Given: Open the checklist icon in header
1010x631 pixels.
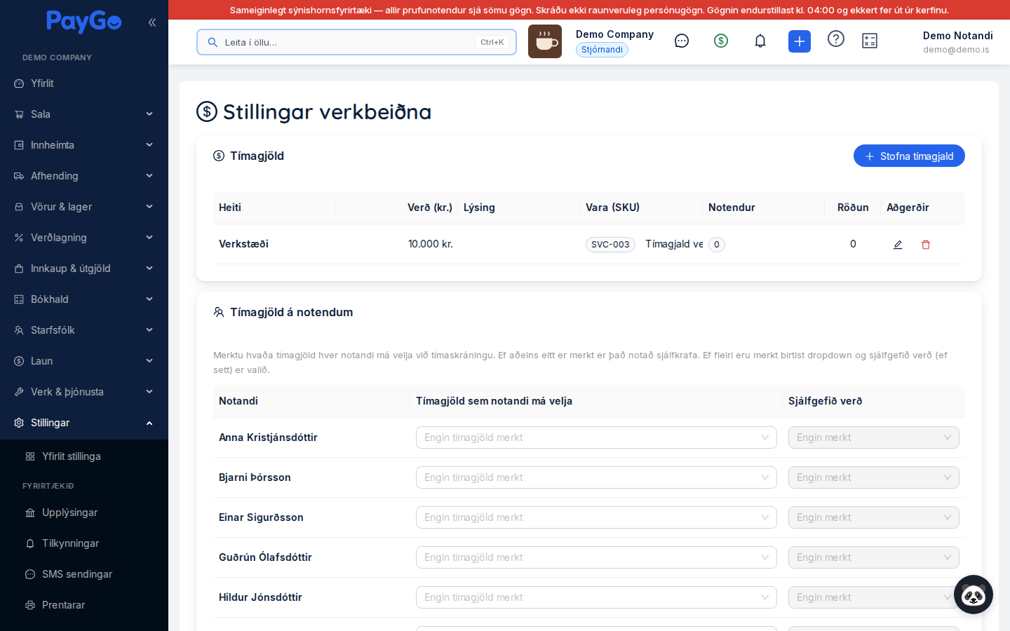Looking at the screenshot, I should [x=870, y=41].
